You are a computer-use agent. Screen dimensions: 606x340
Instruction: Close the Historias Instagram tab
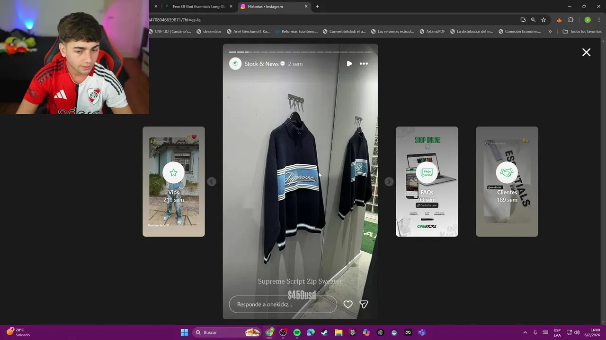(x=306, y=7)
